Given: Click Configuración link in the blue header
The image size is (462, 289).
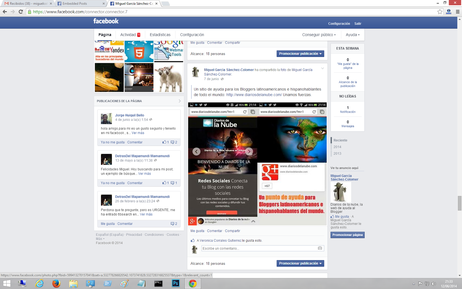Looking at the screenshot, I should click(x=339, y=24).
